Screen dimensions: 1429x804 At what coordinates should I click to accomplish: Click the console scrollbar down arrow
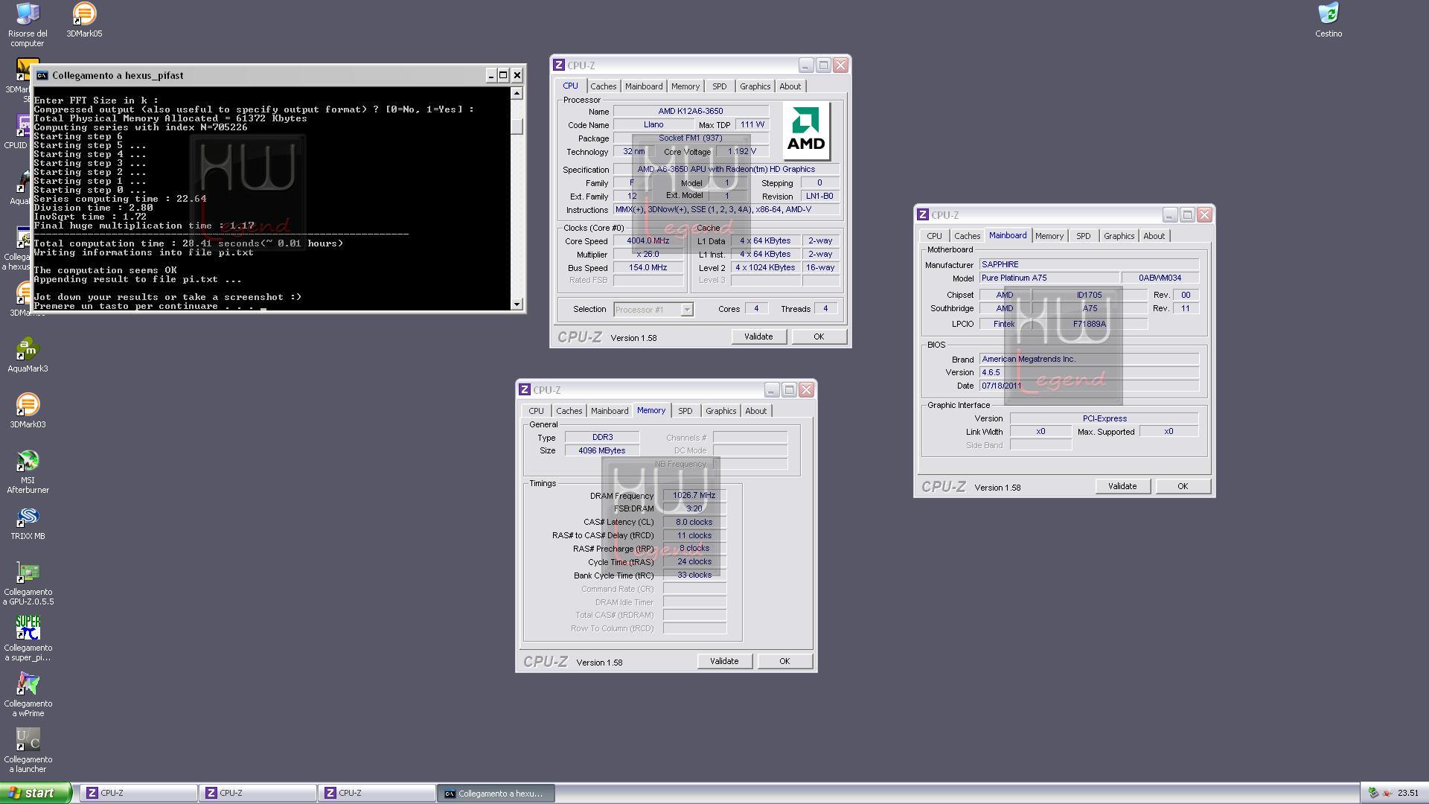[x=517, y=304]
